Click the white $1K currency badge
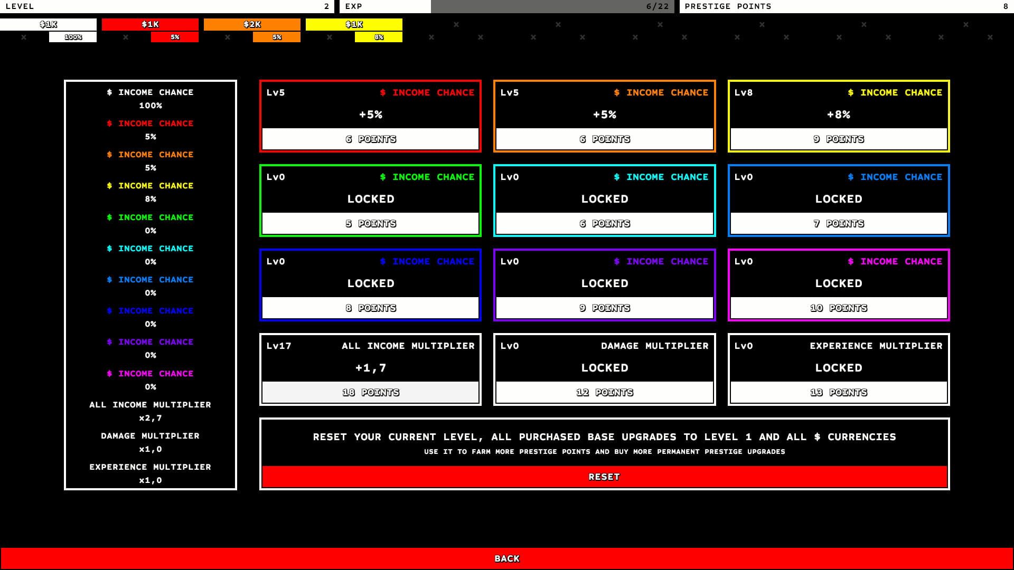This screenshot has width=1014, height=570. click(48, 24)
